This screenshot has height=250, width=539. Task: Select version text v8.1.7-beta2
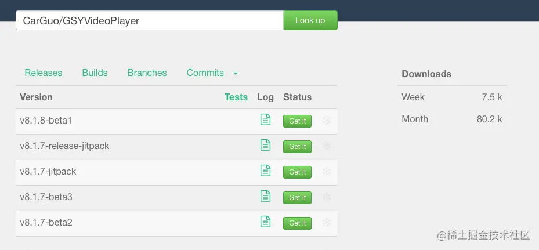click(x=46, y=222)
